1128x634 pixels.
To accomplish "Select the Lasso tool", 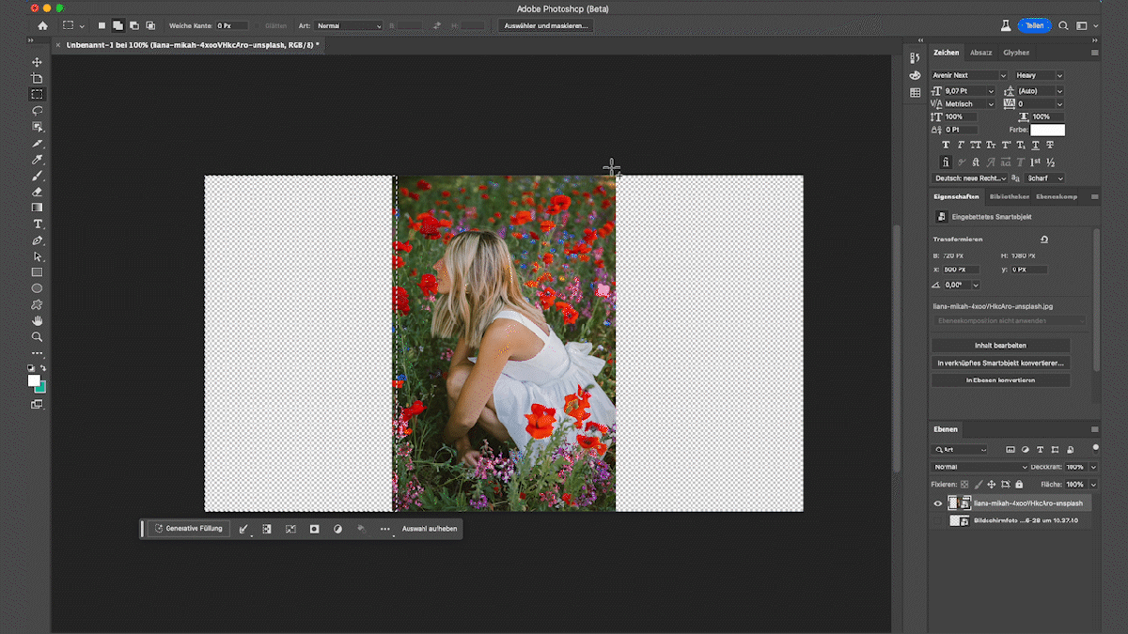I will (38, 111).
